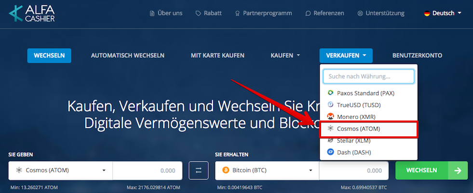Click the Cosmos icon in Sie Geben selector
The width and height of the screenshot is (473, 193).
[19, 170]
